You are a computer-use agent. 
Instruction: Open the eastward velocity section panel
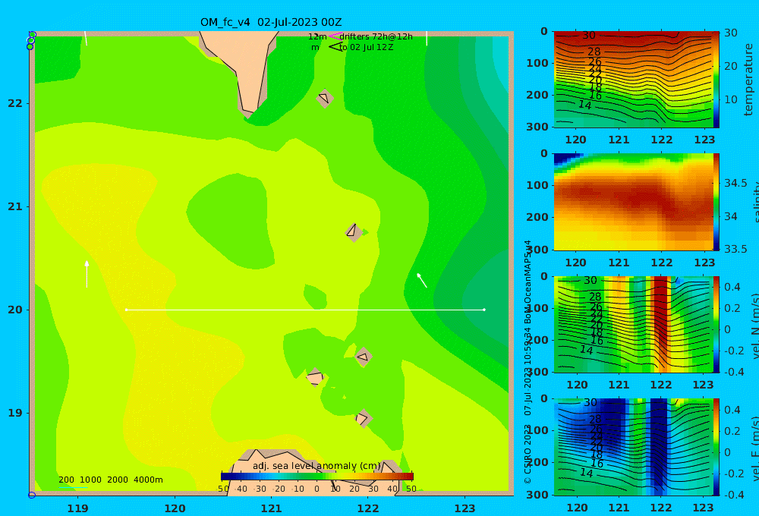click(633, 447)
